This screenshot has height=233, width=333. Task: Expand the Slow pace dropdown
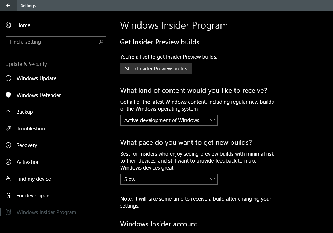coord(169,179)
